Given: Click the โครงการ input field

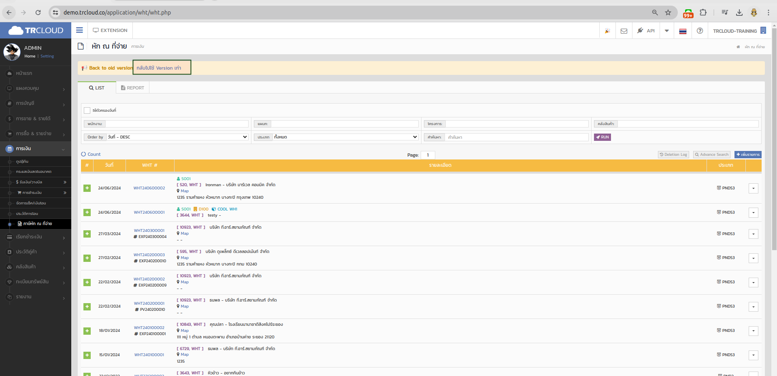Looking at the screenshot, I should click(517, 124).
